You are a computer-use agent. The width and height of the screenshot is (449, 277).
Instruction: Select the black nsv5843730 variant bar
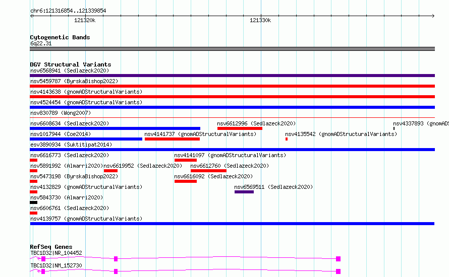pos(33,202)
